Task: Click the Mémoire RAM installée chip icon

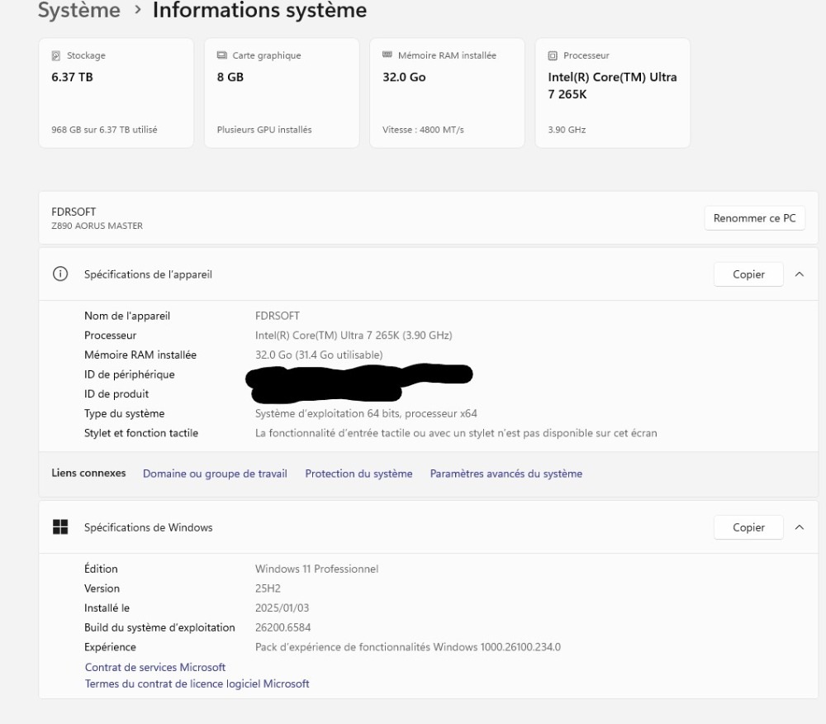Action: pyautogui.click(x=387, y=55)
